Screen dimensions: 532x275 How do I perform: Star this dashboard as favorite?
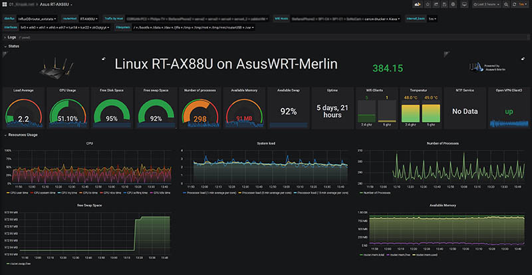[x=428, y=4]
